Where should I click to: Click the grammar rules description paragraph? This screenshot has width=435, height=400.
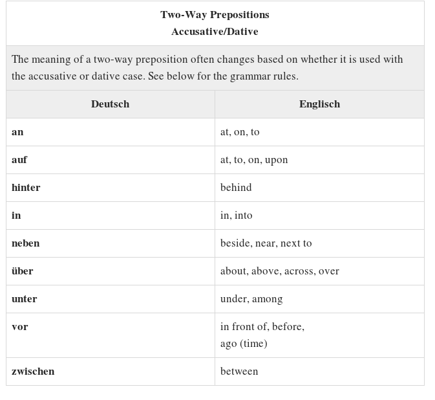pyautogui.click(x=207, y=67)
